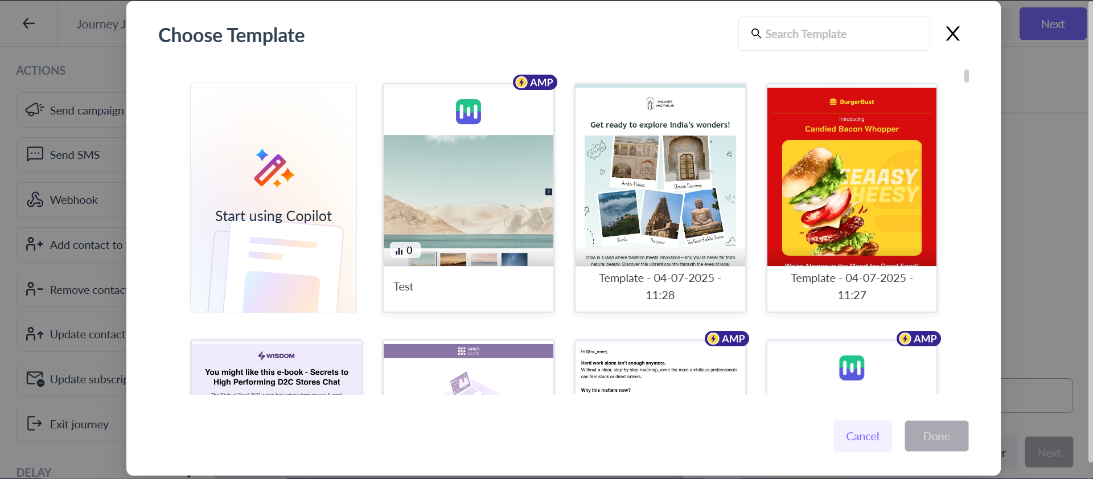Click the Update contact person-arrow icon

point(35,334)
